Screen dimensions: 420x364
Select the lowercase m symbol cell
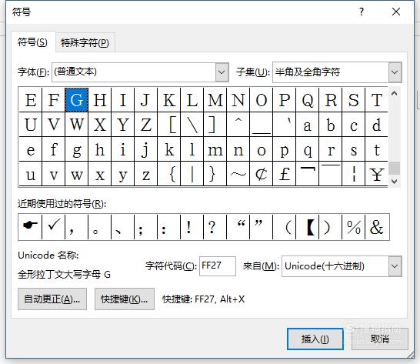tap(215, 149)
